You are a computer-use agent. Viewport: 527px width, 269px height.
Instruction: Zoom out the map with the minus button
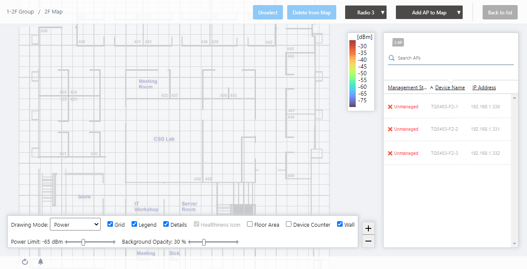[x=368, y=241]
